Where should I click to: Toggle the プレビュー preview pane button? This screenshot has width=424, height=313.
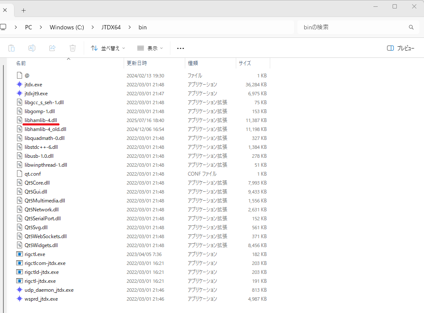tap(401, 48)
